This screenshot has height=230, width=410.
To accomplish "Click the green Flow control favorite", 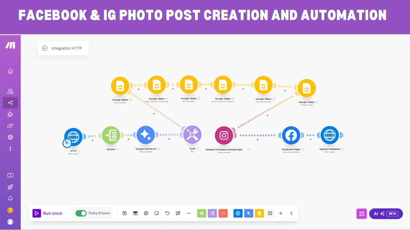I will click(x=202, y=213).
